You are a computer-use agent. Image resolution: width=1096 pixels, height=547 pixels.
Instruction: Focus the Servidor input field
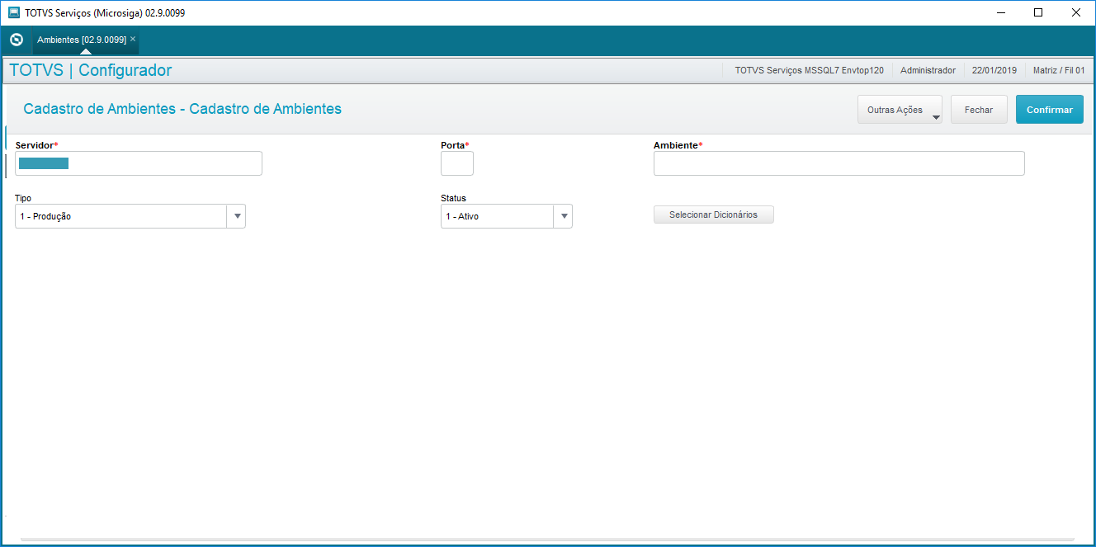pyautogui.click(x=139, y=163)
